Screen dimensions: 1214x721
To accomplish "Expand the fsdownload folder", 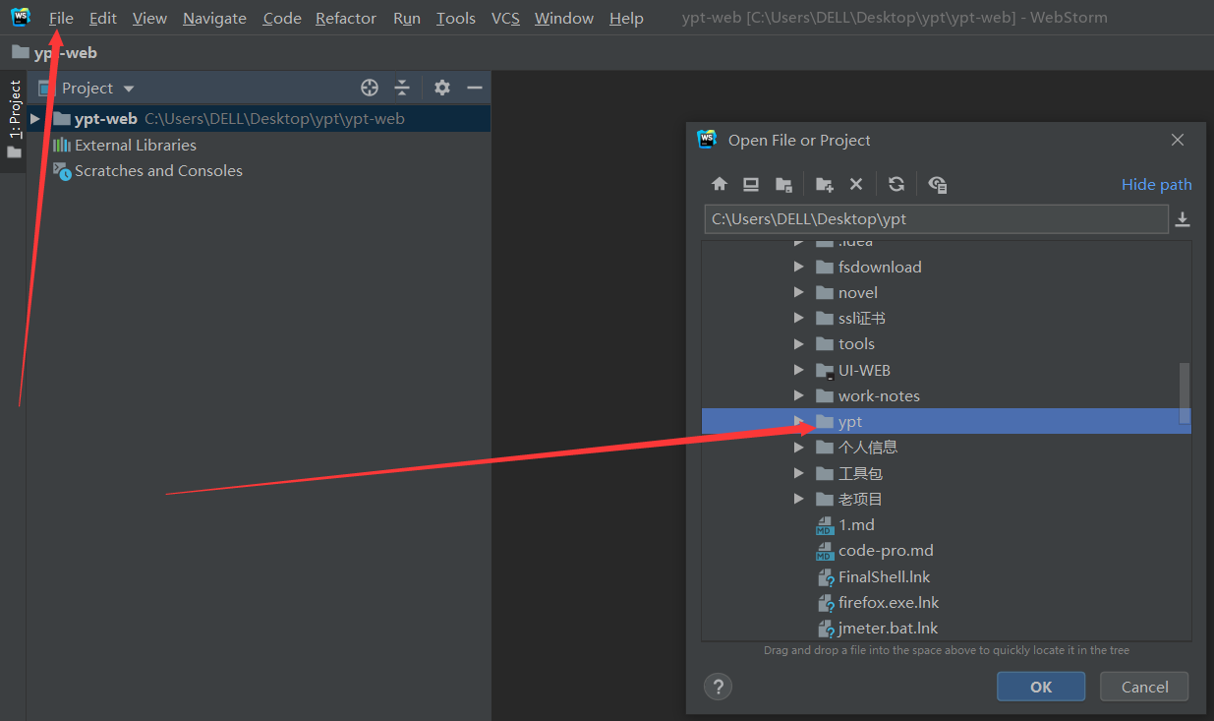I will [x=798, y=266].
